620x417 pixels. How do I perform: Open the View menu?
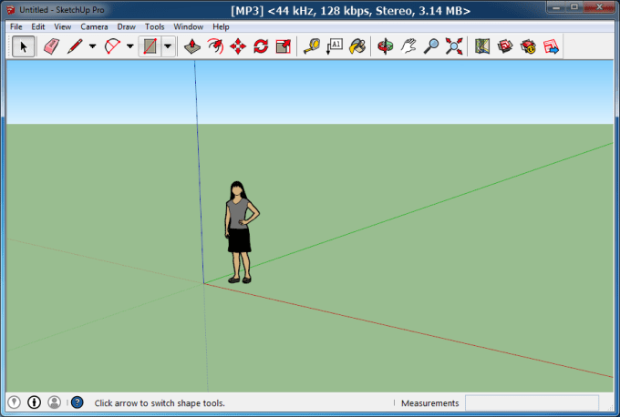point(63,26)
